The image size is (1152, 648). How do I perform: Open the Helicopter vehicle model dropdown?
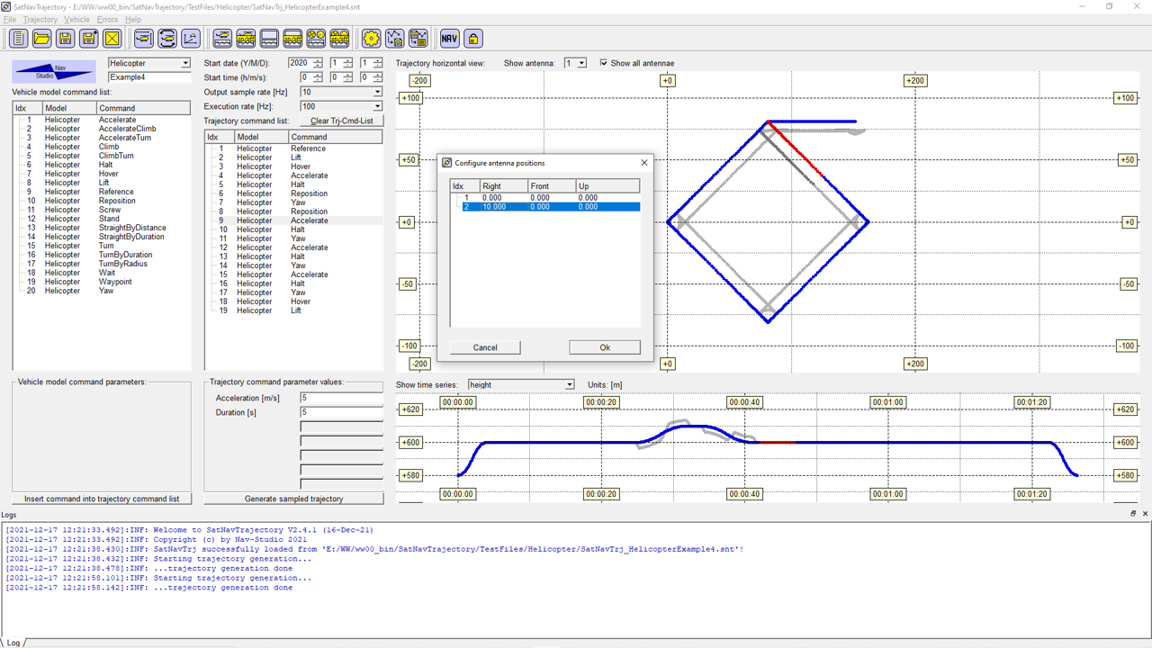(185, 64)
